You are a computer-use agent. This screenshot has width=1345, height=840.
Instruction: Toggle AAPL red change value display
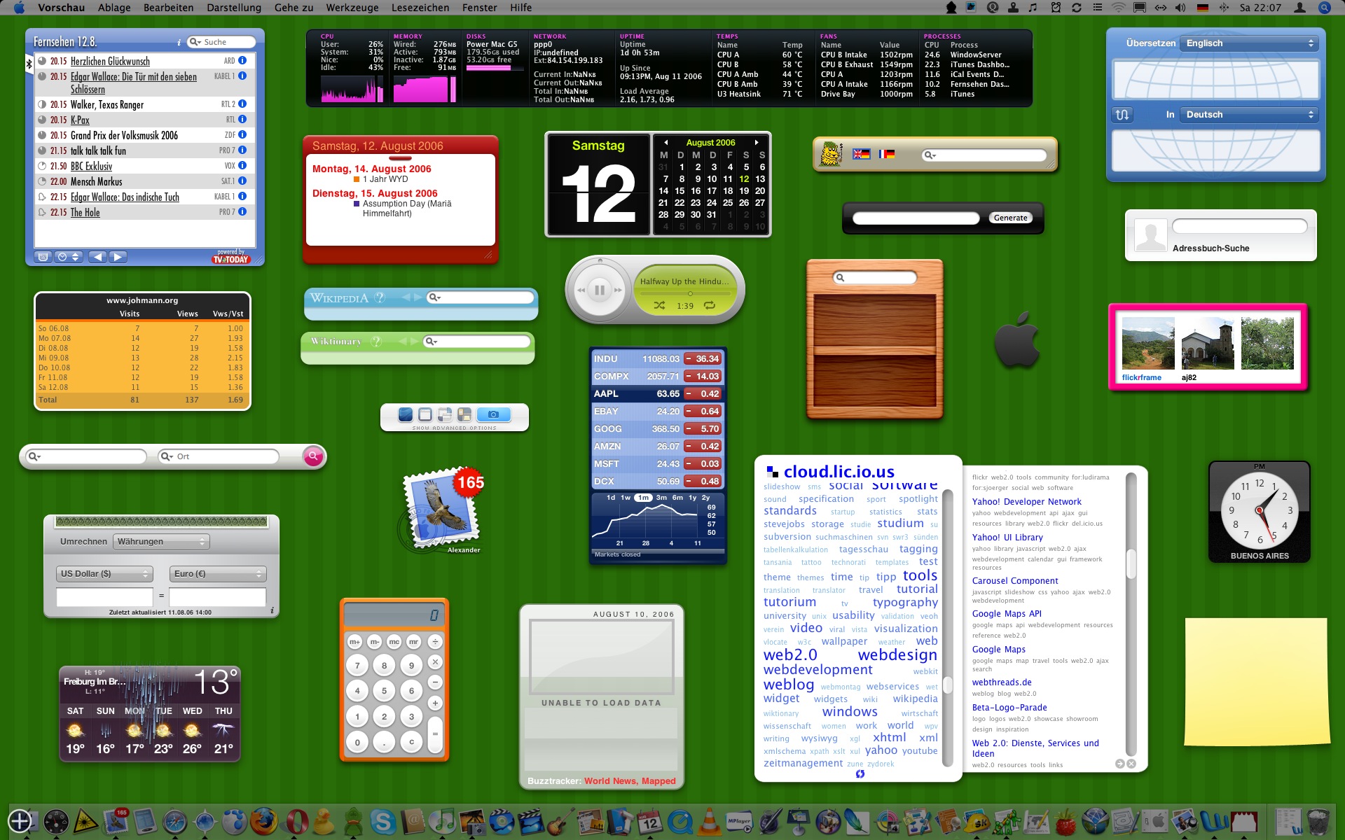point(703,394)
